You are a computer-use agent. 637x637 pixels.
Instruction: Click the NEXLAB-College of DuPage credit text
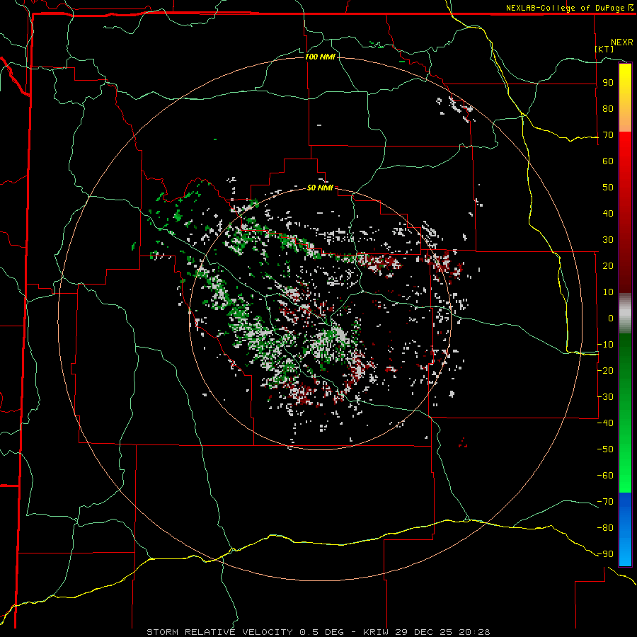[565, 8]
